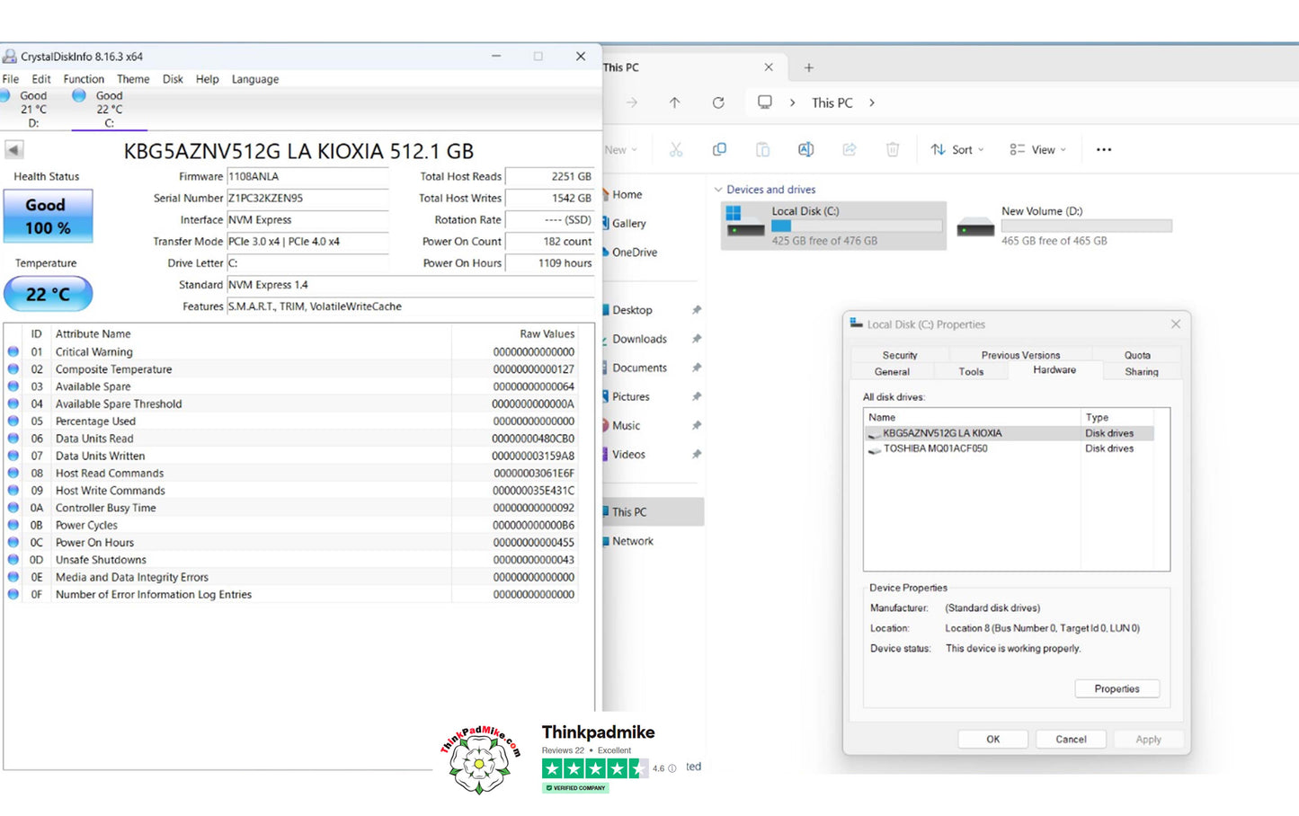Open the See more ellipsis menu
The width and height of the screenshot is (1299, 816).
[1104, 149]
